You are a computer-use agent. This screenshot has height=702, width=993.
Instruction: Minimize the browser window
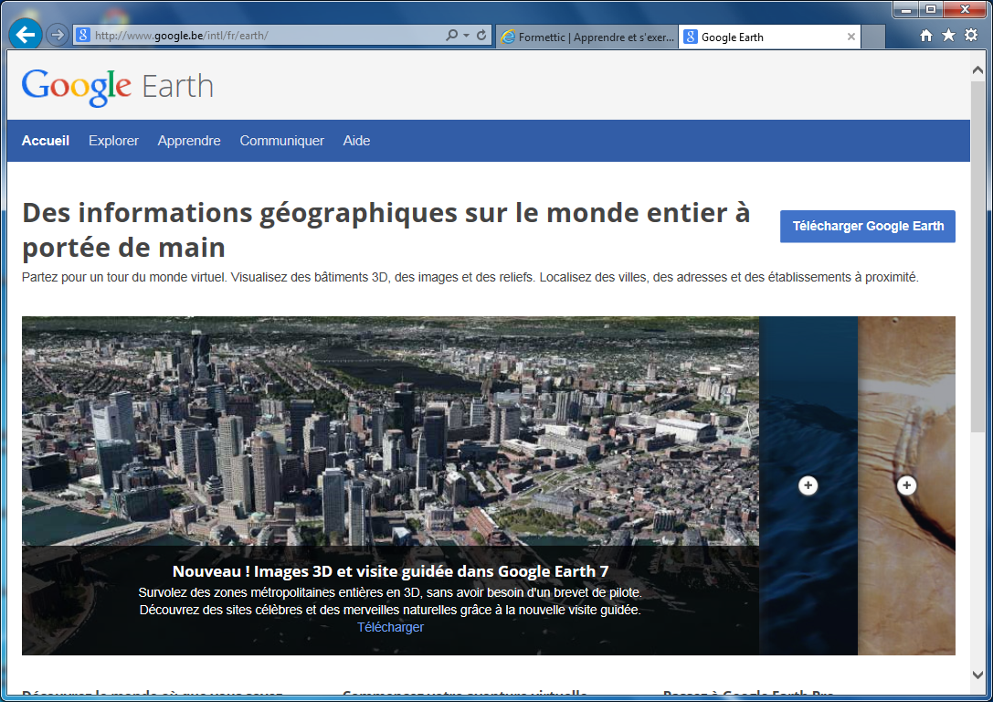point(906,9)
